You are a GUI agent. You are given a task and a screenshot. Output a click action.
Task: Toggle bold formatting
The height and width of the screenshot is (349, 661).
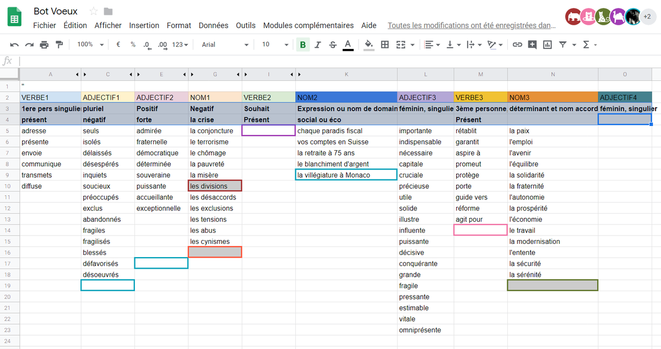(x=302, y=45)
